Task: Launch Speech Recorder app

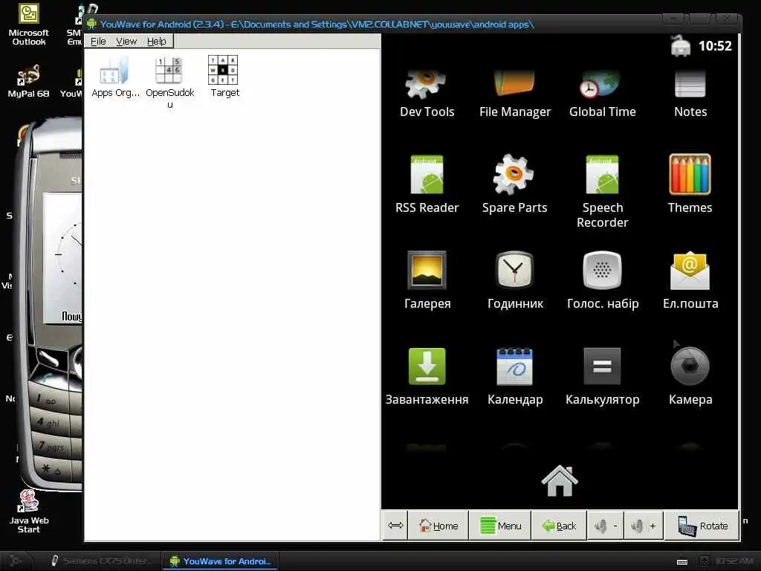Action: click(x=602, y=192)
